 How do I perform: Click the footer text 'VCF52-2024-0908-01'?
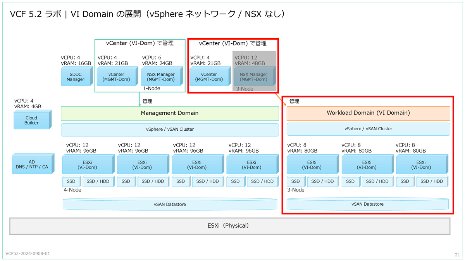point(28,254)
